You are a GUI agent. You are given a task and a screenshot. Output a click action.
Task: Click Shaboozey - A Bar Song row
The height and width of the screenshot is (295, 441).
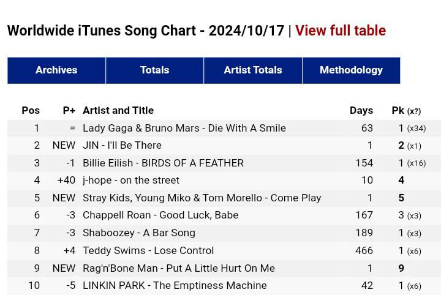[x=139, y=233]
